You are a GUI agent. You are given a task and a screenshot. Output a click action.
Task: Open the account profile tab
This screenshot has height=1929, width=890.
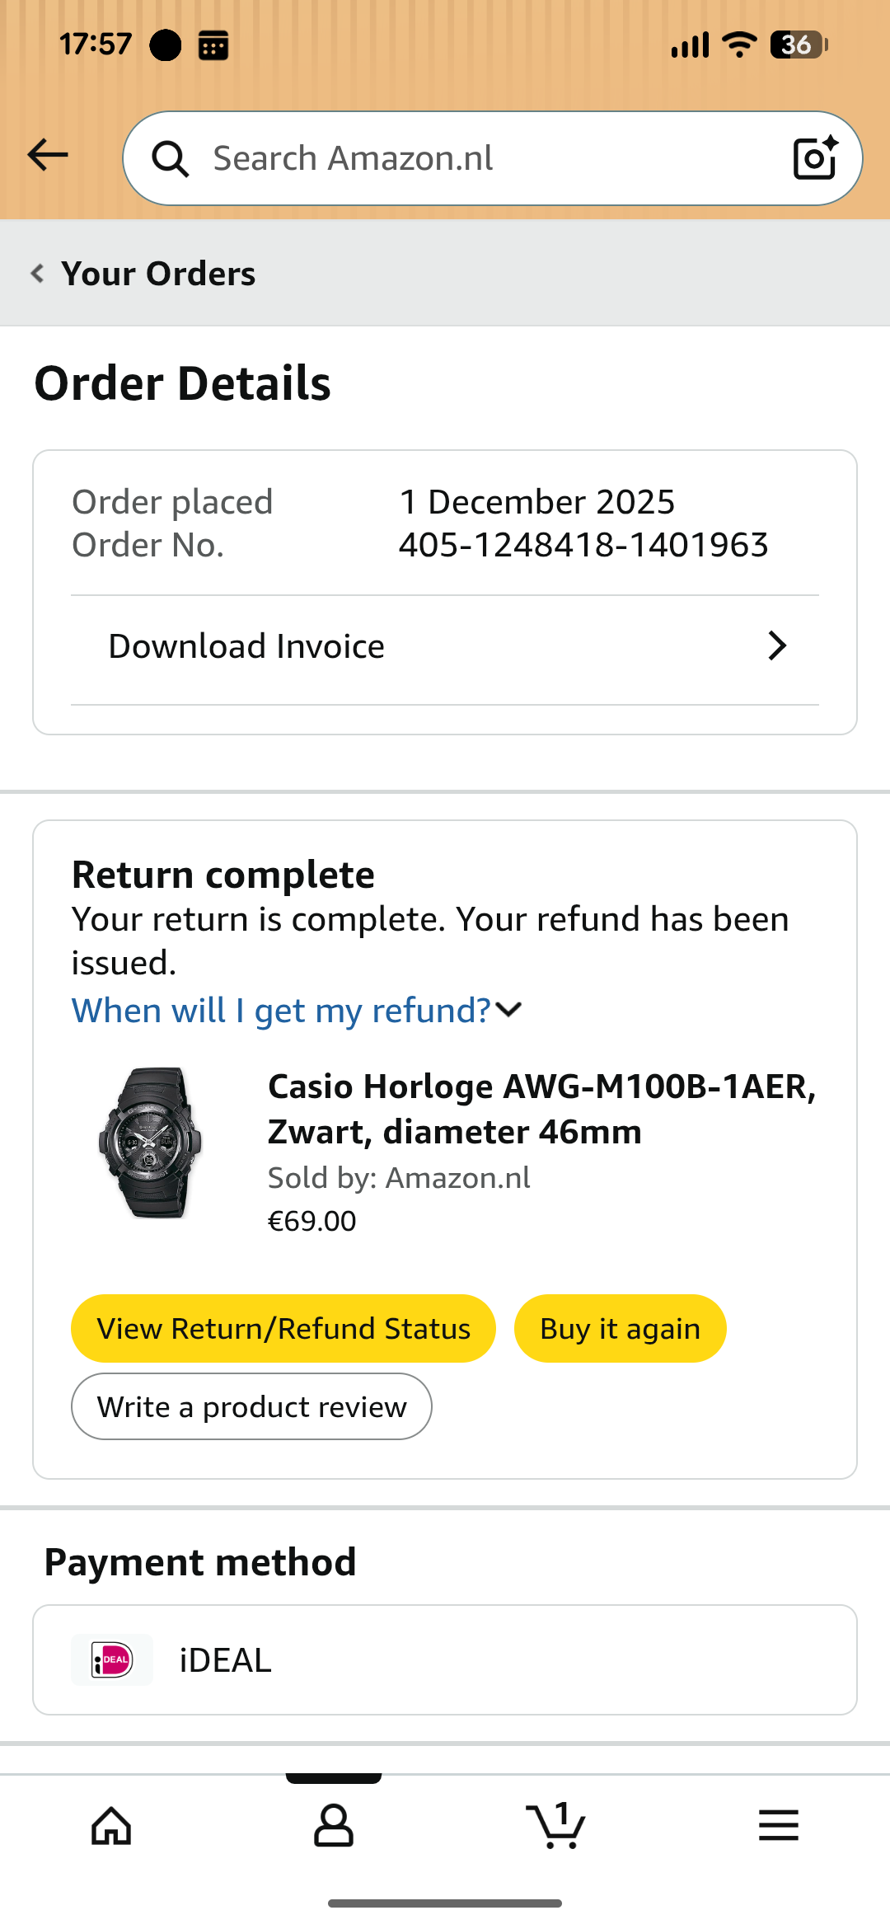point(334,1825)
